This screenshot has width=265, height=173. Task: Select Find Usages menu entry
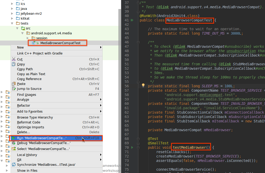26,95
